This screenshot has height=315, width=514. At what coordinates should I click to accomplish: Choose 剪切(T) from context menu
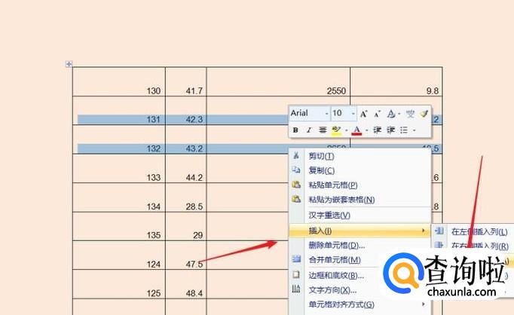pos(360,156)
